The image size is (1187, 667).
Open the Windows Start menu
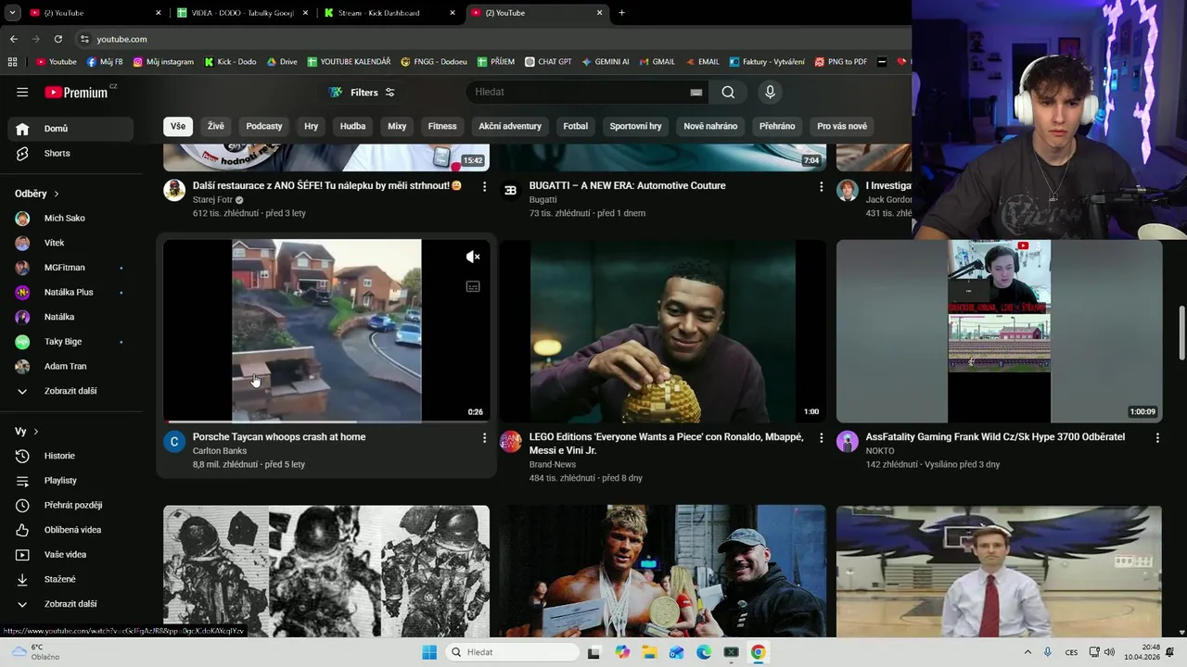click(429, 652)
